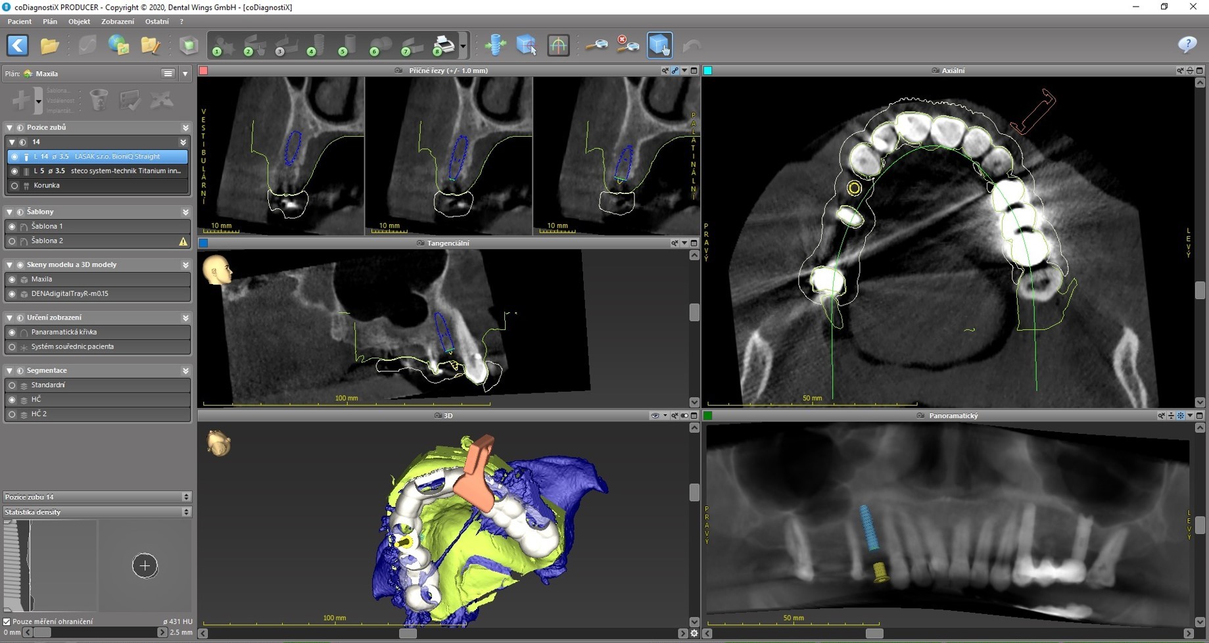Open the Zobrazení menu
1209x643 pixels.
(117, 22)
